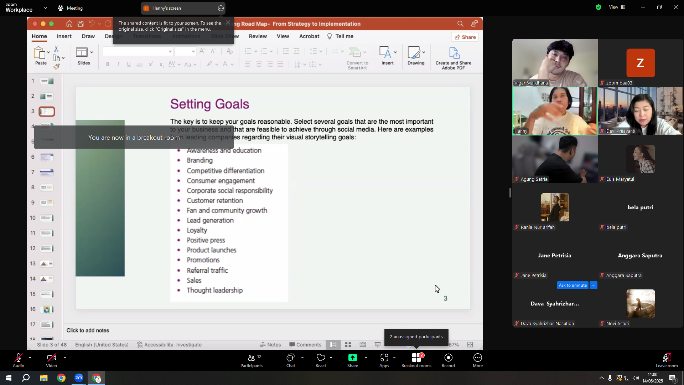Dismiss the shared content fit tooltip
Image resolution: width=684 pixels, height=385 pixels.
click(228, 23)
